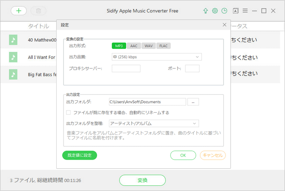
Task: Open the conversion history clock icon
Action: coord(224,11)
